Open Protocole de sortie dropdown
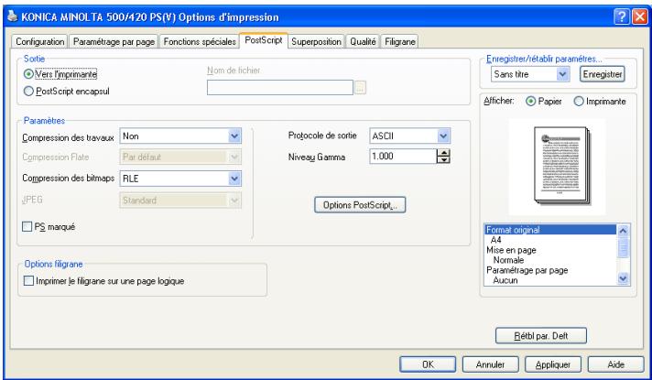 click(443, 136)
